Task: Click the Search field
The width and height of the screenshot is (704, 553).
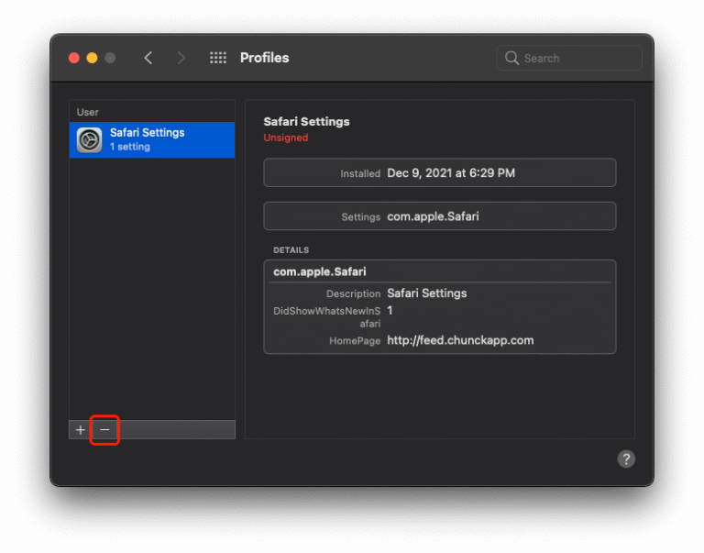Action: click(569, 58)
